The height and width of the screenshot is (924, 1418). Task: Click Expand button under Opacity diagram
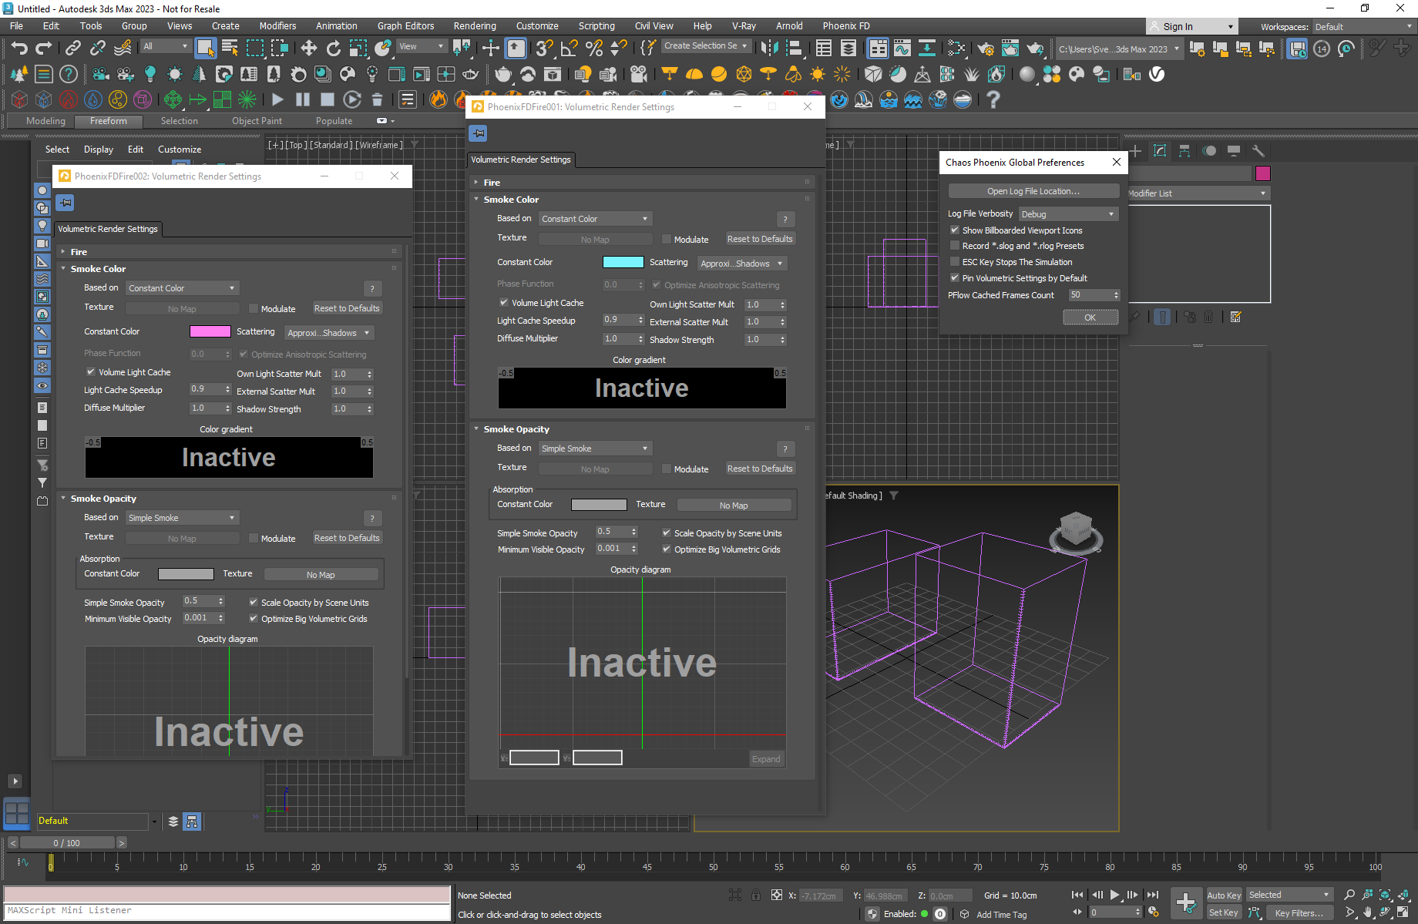(766, 759)
